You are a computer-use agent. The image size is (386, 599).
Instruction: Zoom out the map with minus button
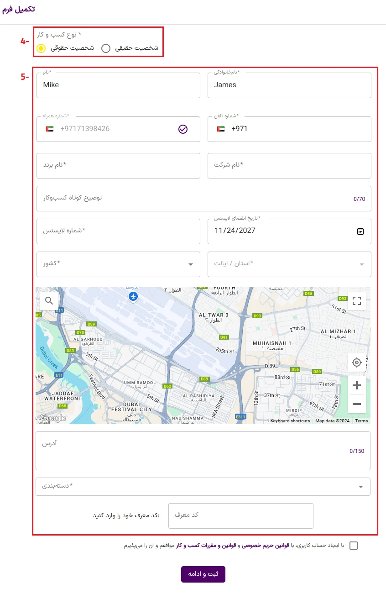(357, 404)
